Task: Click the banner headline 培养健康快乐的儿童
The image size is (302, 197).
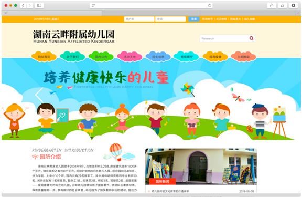Action: pyautogui.click(x=106, y=77)
